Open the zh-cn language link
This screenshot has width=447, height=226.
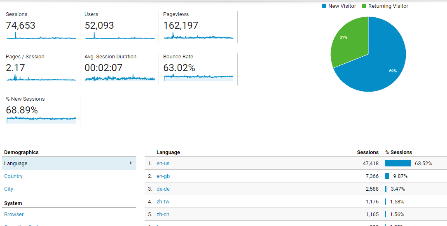[163, 214]
